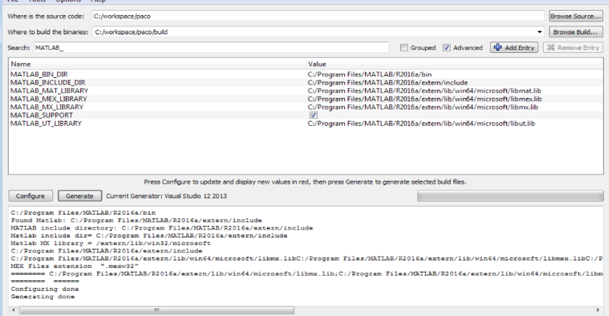Edit the libut.lib path value
This screenshot has height=316, width=609.
tap(421, 123)
